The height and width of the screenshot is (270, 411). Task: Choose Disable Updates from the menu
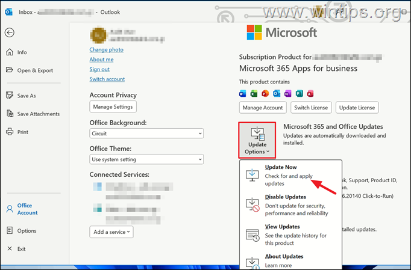[290, 205]
